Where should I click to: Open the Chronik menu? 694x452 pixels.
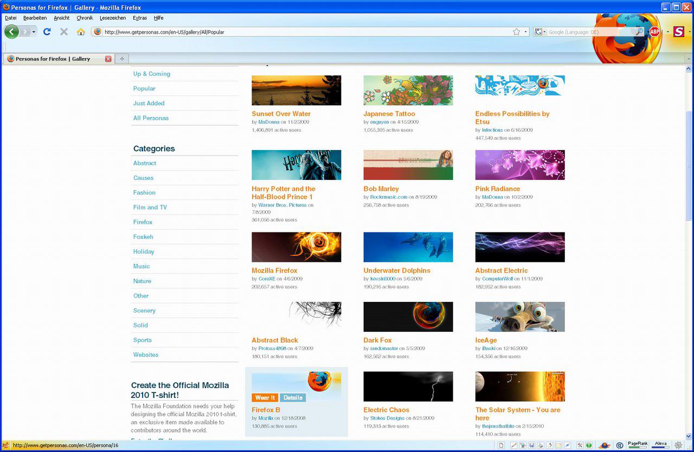[85, 18]
